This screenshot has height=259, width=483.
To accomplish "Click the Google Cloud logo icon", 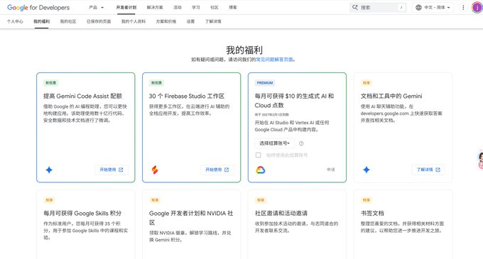I will coord(261,170).
